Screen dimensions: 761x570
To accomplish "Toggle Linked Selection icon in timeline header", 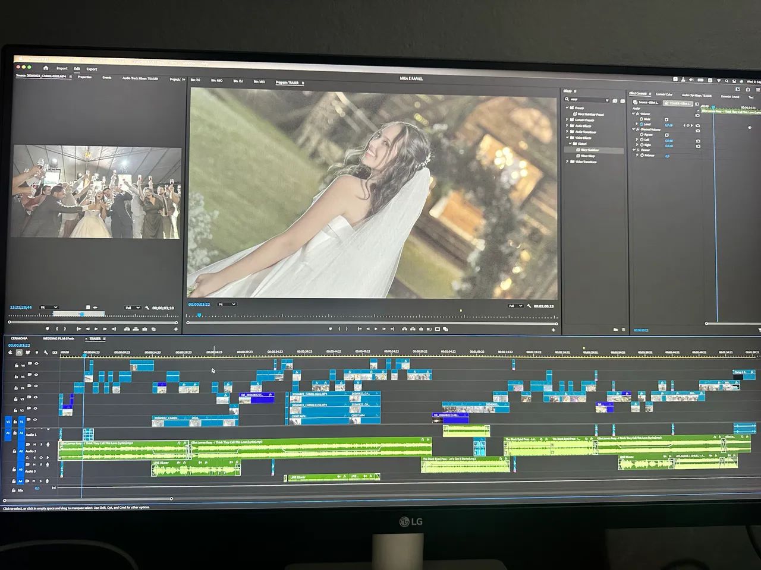I will click(27, 352).
